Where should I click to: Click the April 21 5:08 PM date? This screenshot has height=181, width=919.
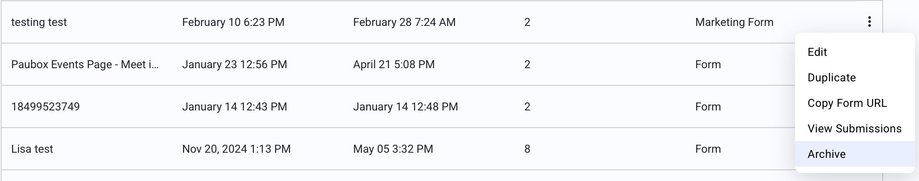(x=394, y=65)
